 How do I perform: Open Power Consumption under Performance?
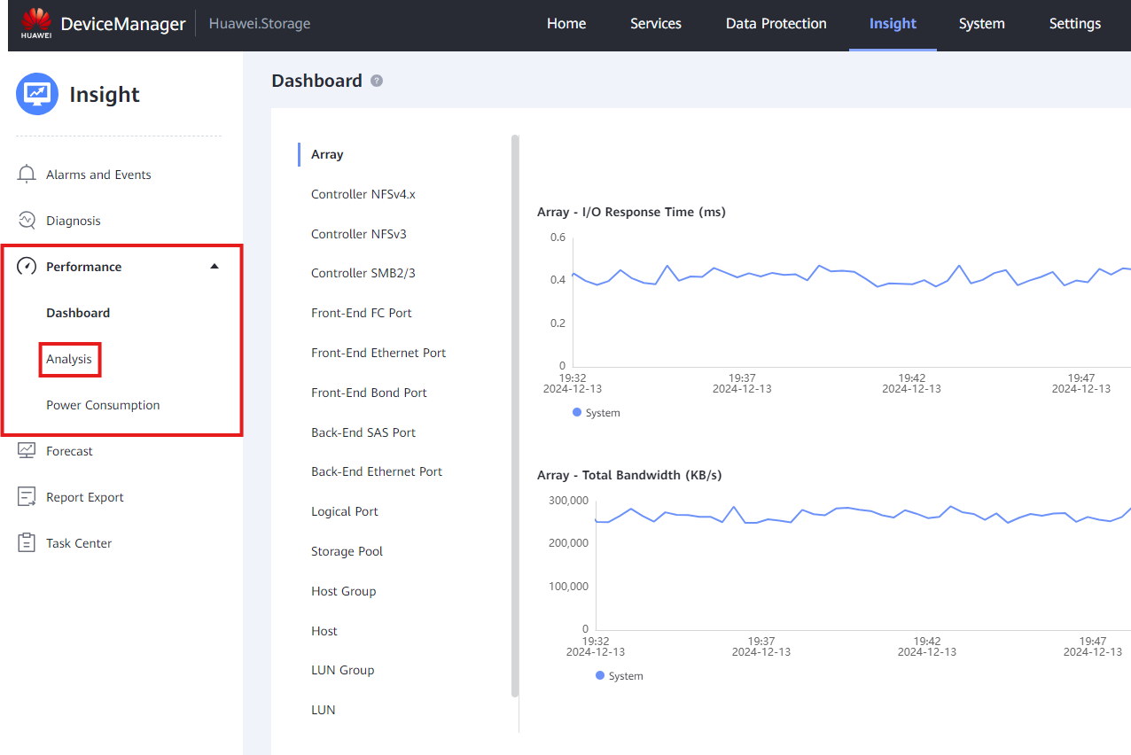103,405
